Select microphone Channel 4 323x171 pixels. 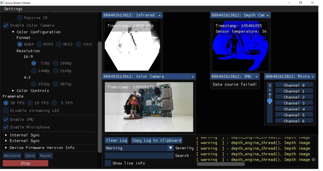pyautogui.click(x=294, y=109)
